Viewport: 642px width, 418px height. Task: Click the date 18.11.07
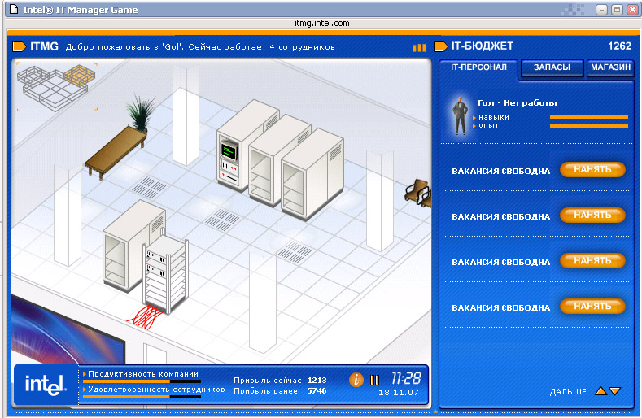399,393
